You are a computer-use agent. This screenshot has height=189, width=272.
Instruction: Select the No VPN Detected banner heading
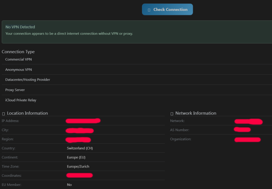point(20,27)
